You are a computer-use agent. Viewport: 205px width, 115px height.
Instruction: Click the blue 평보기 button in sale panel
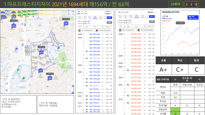110,18
